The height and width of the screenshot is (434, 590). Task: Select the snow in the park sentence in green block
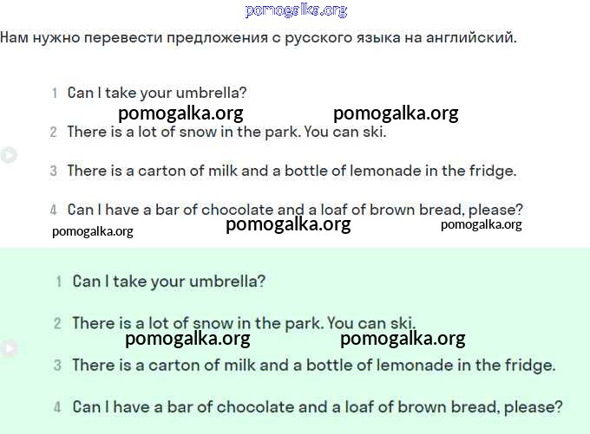[244, 323]
